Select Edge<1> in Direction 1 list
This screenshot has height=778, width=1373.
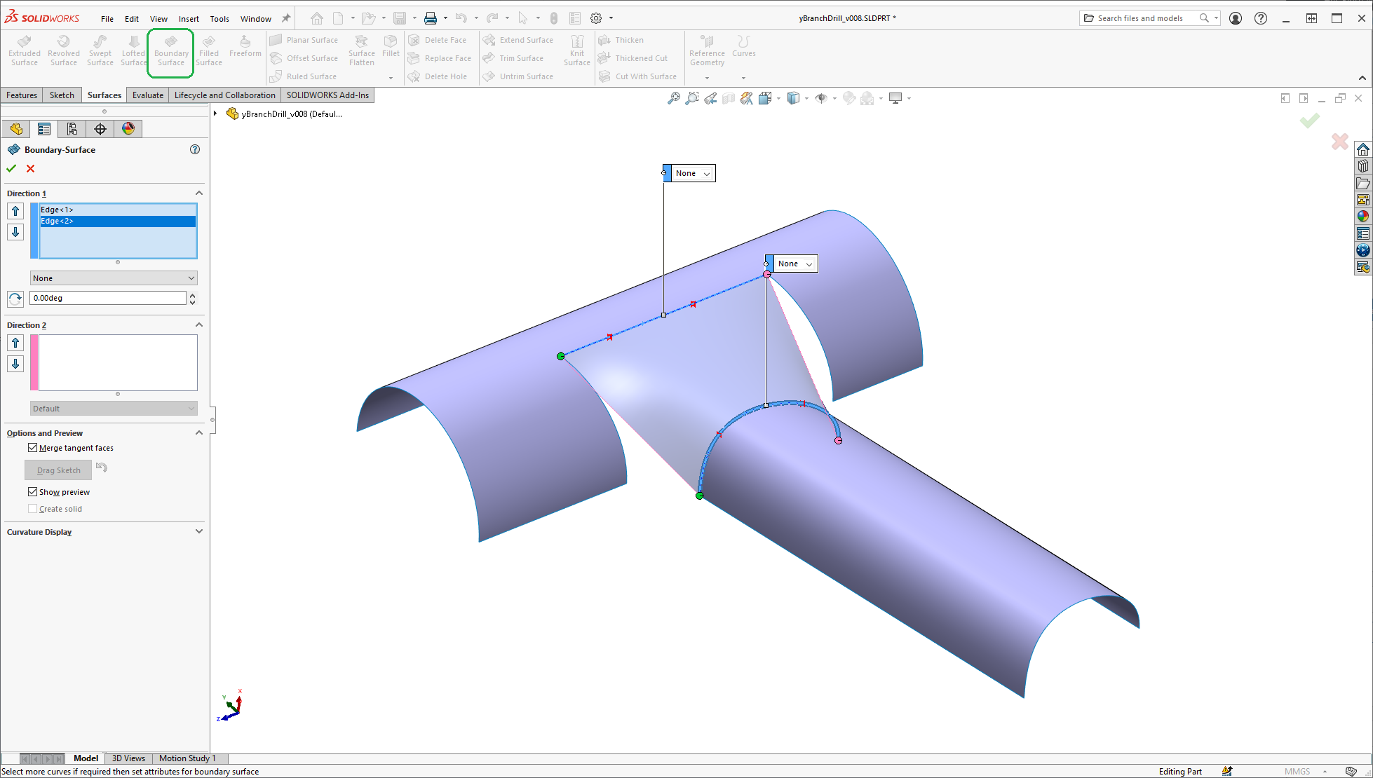click(58, 210)
